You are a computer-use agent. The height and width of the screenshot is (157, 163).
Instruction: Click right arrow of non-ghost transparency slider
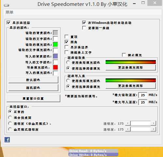point(154,123)
